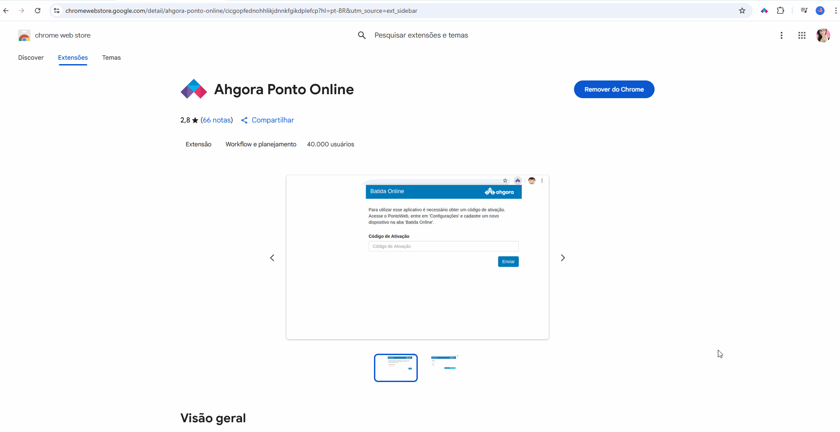Image resolution: width=840 pixels, height=432 pixels.
Task: Open the Discover tab
Action: point(31,57)
